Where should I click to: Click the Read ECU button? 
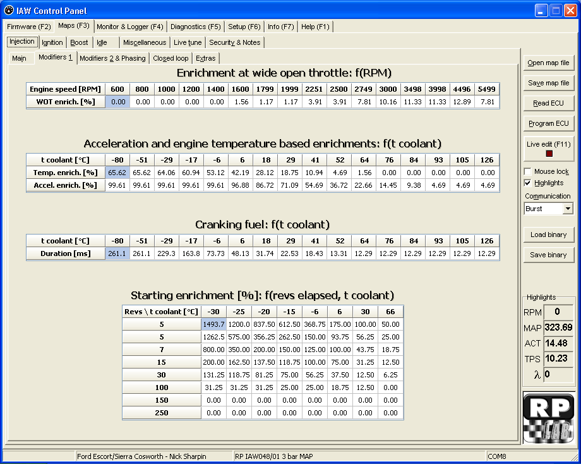(x=548, y=103)
